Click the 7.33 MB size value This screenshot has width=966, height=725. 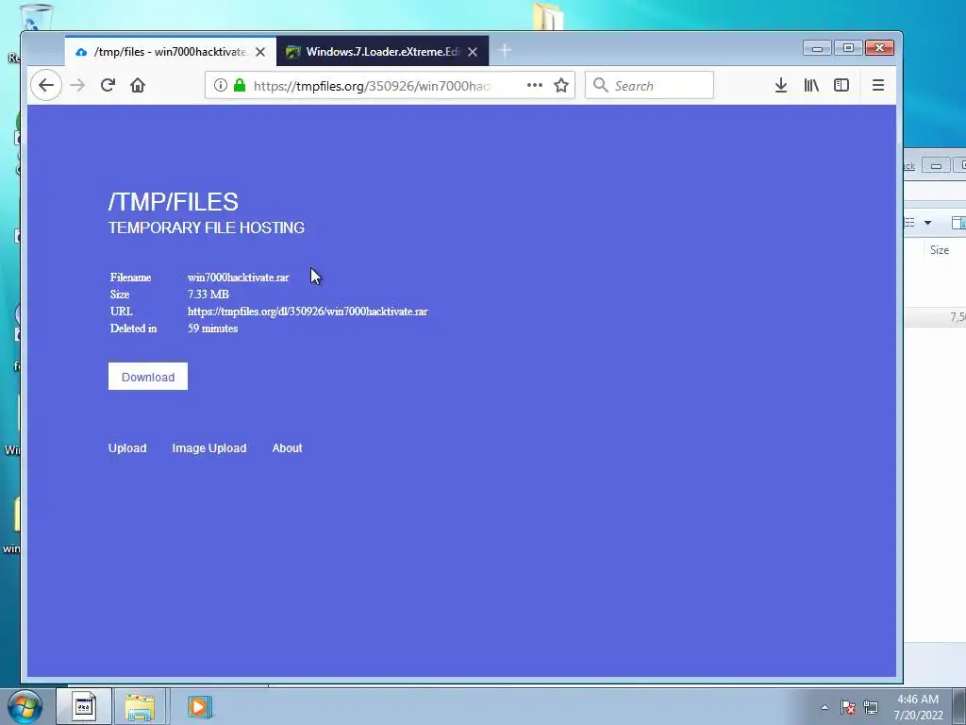click(208, 295)
